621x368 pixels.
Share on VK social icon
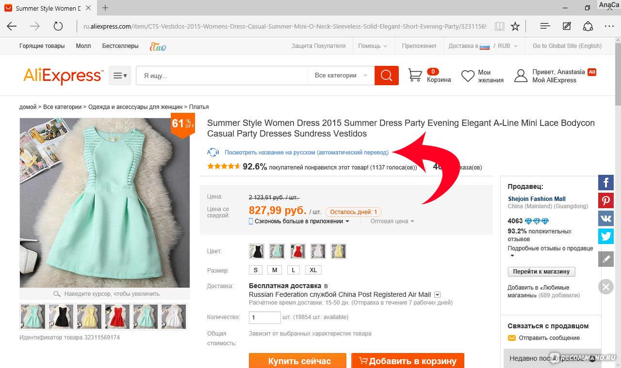[605, 218]
